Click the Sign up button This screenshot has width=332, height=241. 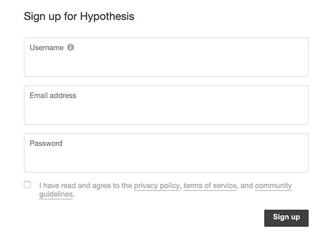pos(286,218)
